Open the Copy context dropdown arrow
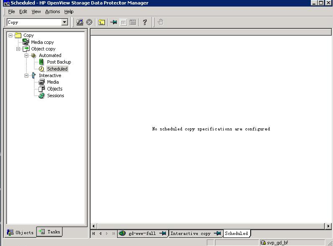 [x=65, y=22]
